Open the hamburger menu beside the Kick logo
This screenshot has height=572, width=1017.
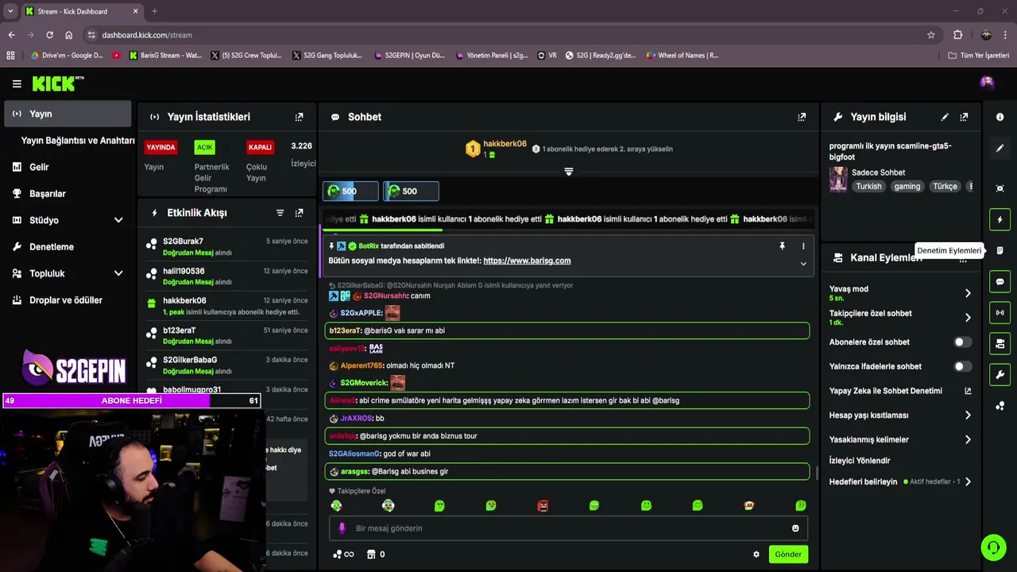(x=17, y=83)
